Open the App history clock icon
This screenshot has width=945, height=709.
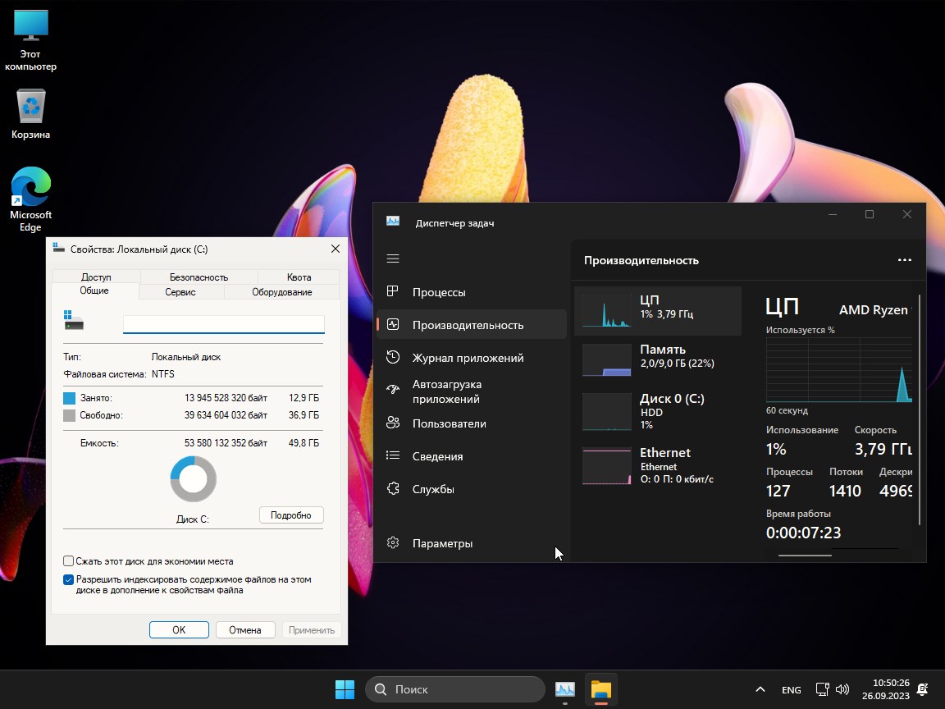pos(393,358)
